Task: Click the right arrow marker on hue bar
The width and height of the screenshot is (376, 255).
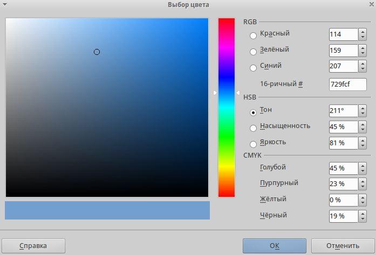Action: click(238, 93)
